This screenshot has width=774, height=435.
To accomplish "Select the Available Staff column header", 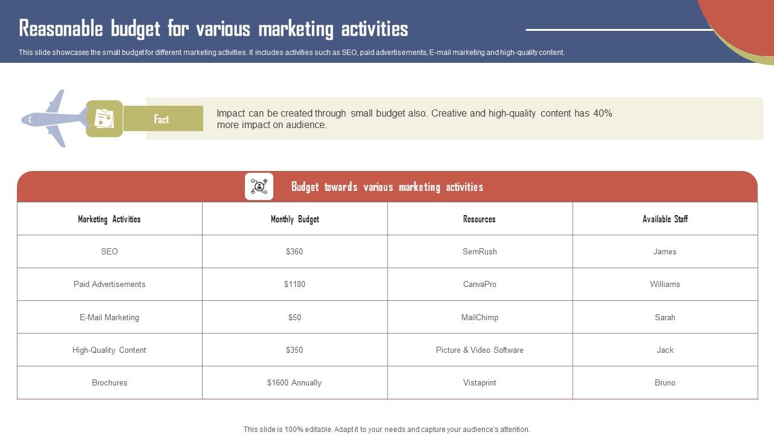I will [x=665, y=219].
